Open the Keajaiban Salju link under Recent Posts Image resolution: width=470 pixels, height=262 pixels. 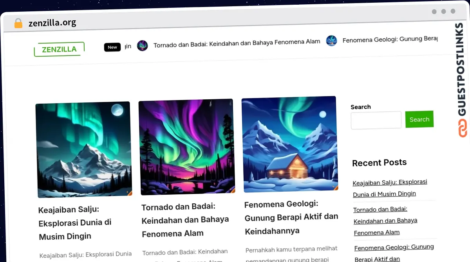390,188
